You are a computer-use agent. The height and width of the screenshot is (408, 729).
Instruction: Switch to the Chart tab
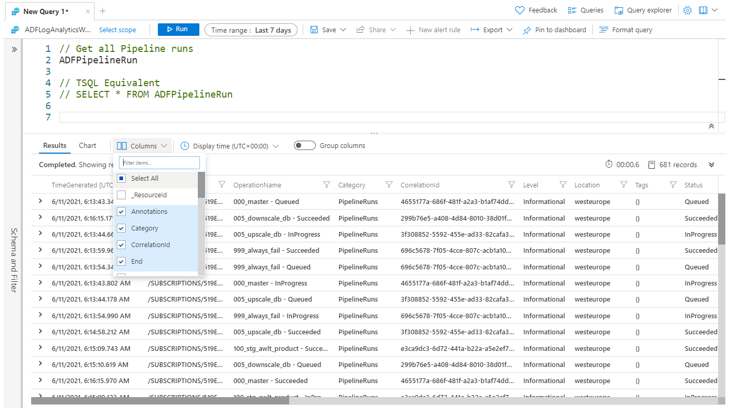coord(87,145)
